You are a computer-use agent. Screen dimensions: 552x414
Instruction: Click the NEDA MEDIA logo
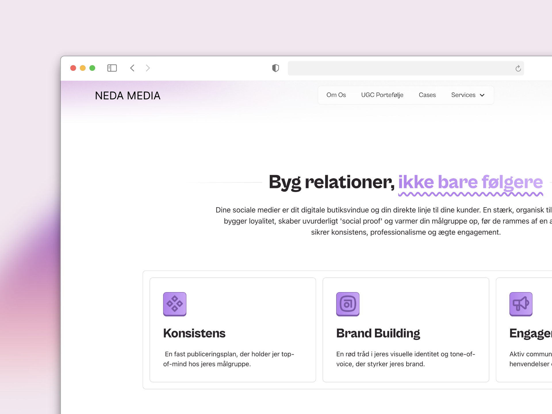pyautogui.click(x=128, y=96)
